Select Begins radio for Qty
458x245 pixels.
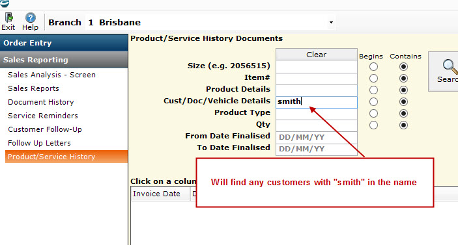(373, 125)
